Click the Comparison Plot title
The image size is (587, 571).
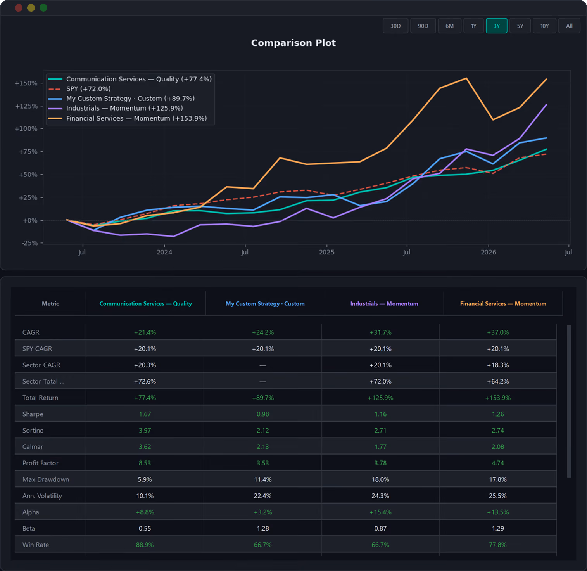(293, 43)
